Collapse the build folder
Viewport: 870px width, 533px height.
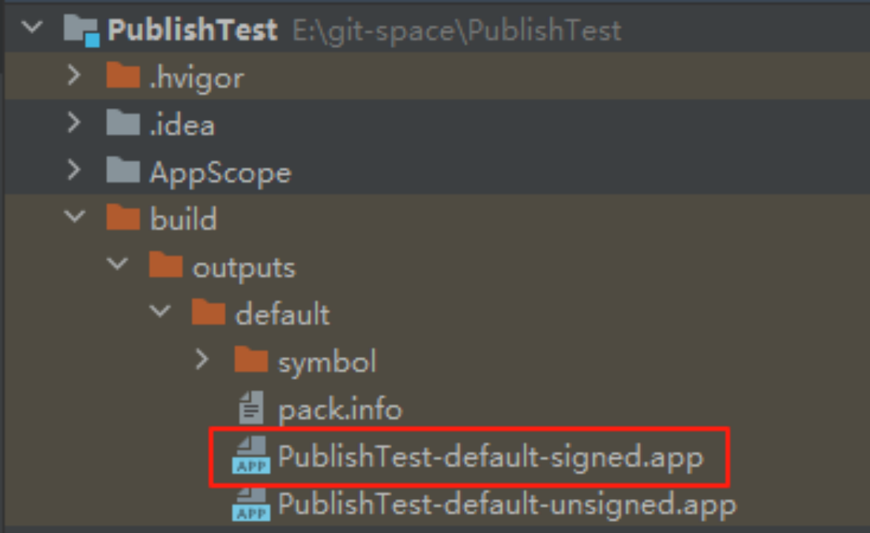(74, 218)
